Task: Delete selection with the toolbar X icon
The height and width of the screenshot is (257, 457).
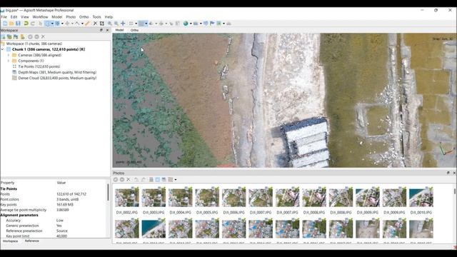Action: point(95,24)
